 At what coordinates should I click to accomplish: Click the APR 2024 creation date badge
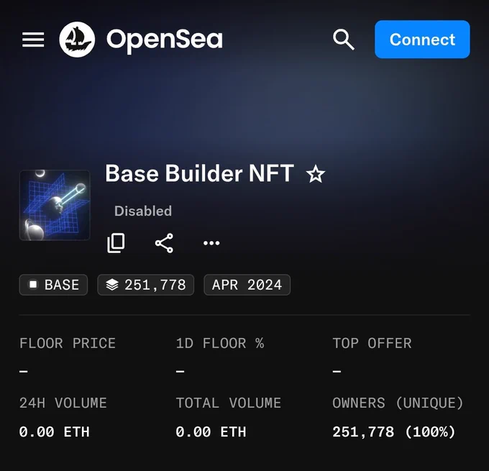[247, 285]
